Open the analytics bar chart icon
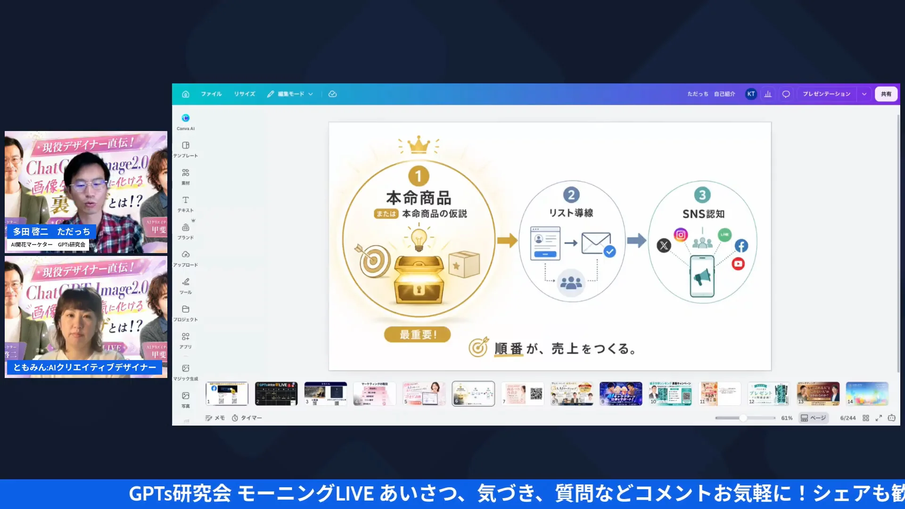Viewport: 905px width, 509px height. click(x=768, y=94)
